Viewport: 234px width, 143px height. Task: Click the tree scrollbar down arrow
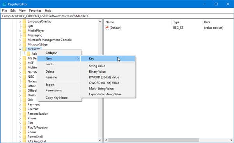(x=100, y=140)
